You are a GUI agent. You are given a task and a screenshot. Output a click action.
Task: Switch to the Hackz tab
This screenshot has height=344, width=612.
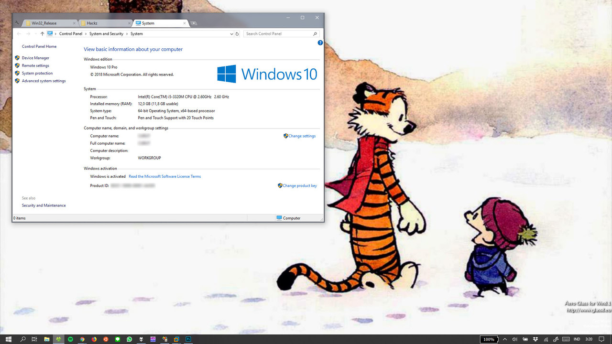pyautogui.click(x=105, y=23)
